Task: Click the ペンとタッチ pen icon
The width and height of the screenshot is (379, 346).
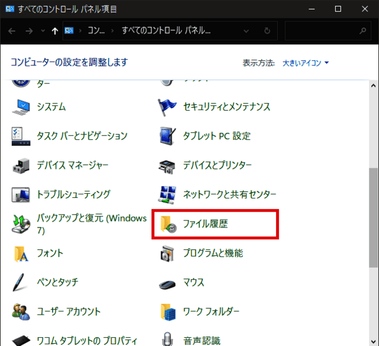Action: pyautogui.click(x=21, y=283)
